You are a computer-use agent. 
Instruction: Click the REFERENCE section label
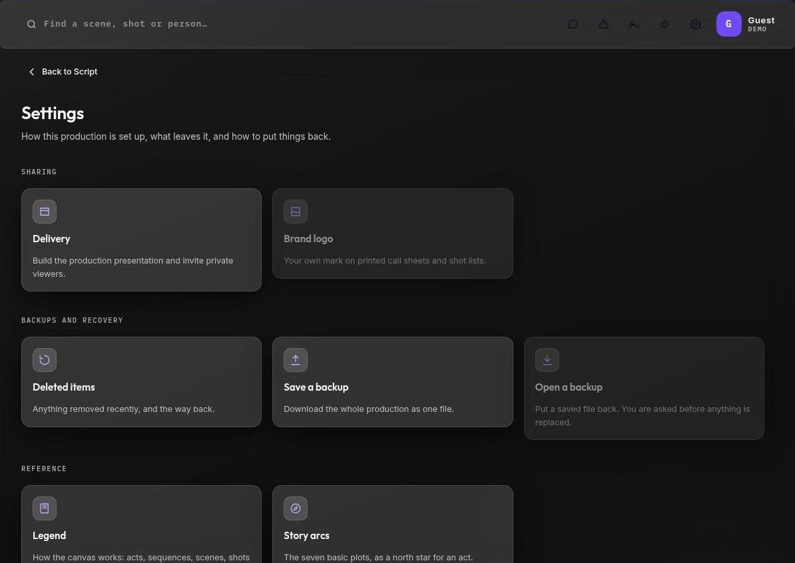pyautogui.click(x=44, y=469)
